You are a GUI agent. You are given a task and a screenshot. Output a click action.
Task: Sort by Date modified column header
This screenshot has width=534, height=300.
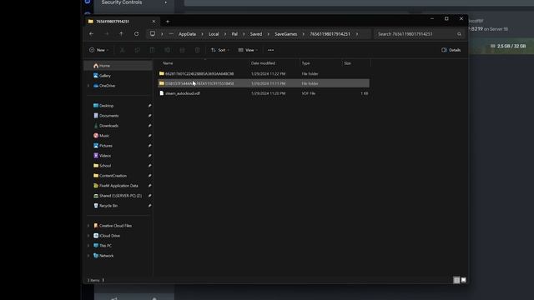[x=263, y=63]
